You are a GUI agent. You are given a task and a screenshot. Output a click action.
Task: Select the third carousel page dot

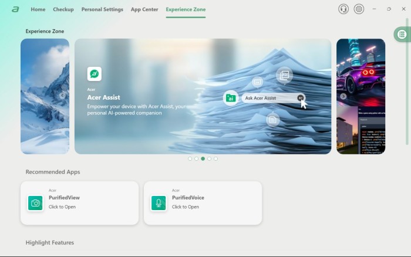pos(203,159)
